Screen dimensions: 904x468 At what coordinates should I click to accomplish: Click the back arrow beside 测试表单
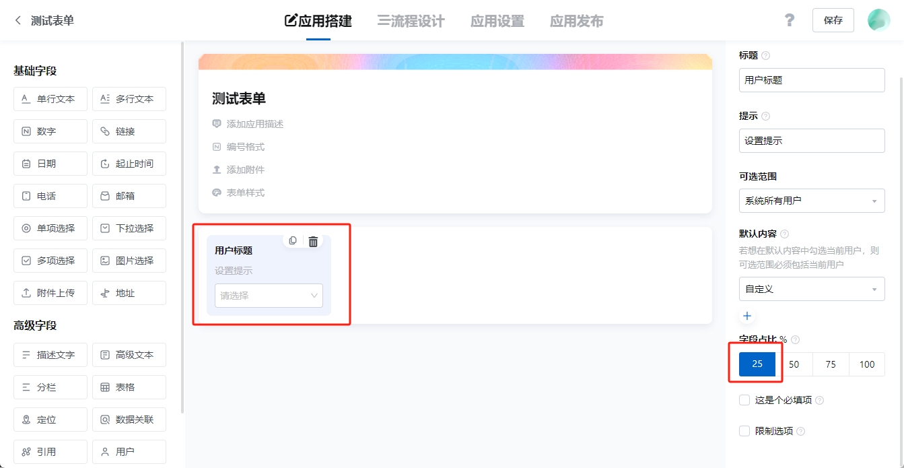pos(18,21)
